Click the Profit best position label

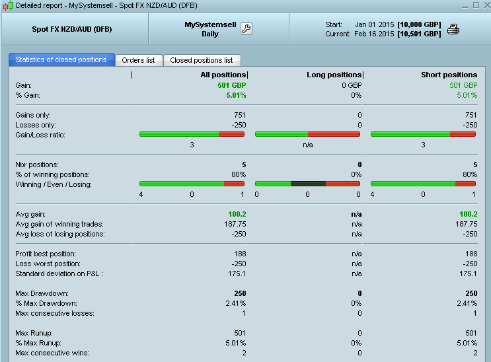(x=46, y=254)
